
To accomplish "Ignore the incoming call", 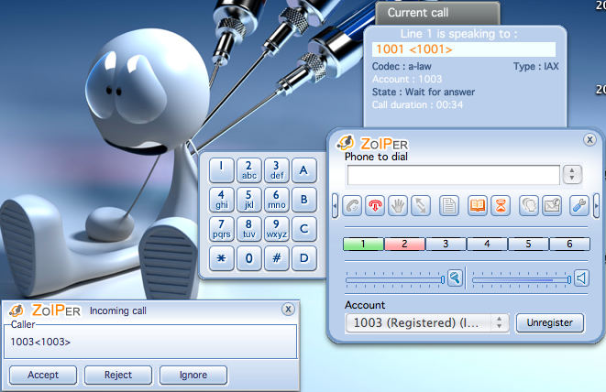I will [x=193, y=375].
